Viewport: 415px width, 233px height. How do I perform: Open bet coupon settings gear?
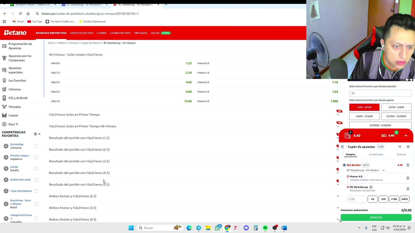click(x=408, y=147)
